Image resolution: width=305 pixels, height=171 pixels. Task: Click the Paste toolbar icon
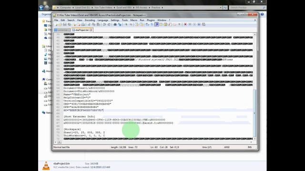click(98, 24)
